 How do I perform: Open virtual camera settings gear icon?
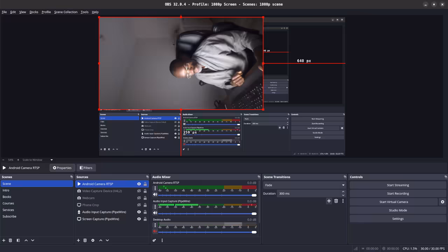click(443, 202)
